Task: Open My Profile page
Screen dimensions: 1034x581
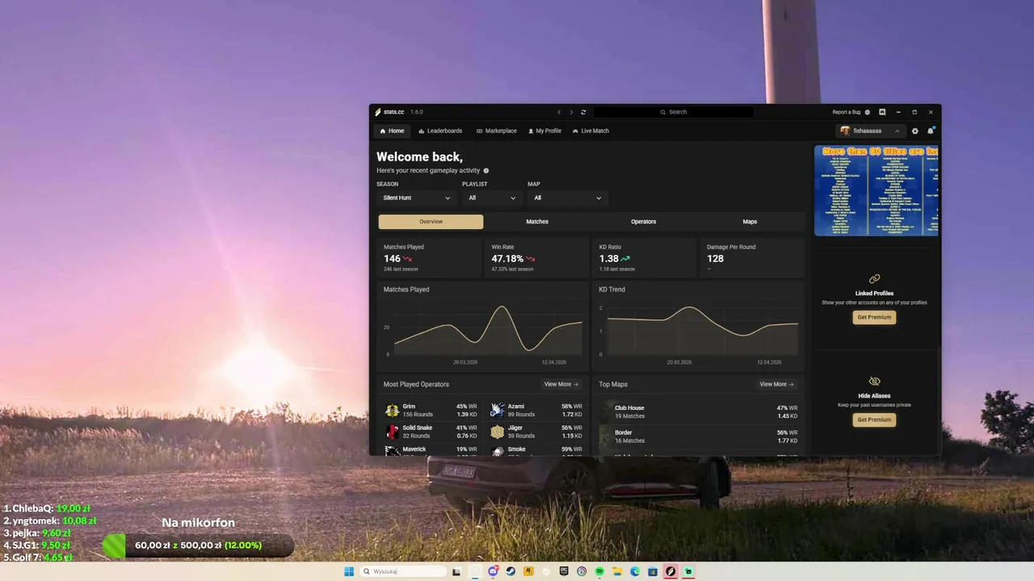Action: 544,131
